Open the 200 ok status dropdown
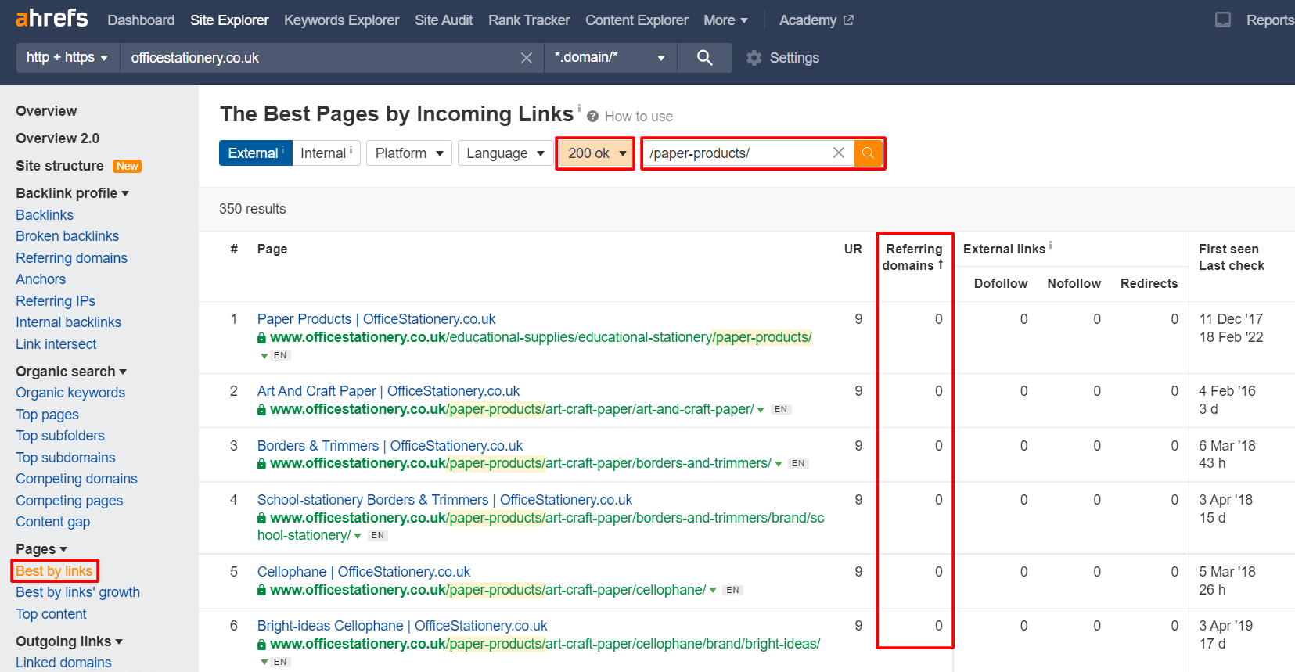1295x672 pixels. tap(595, 153)
